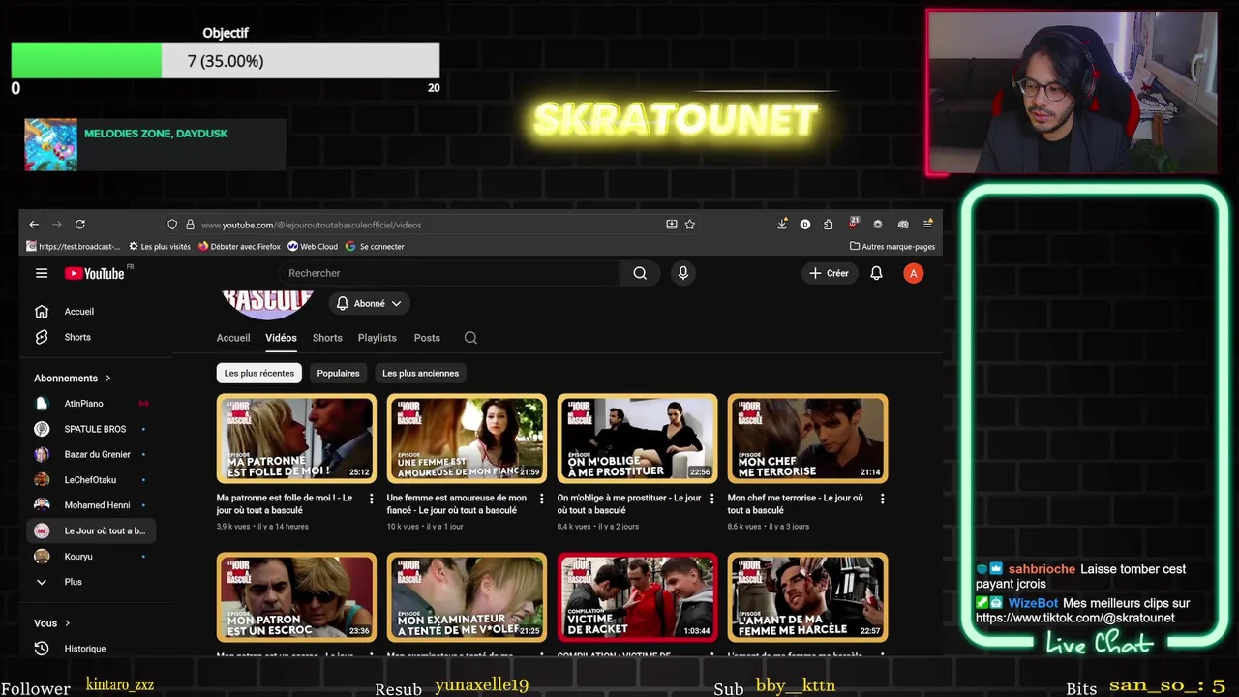Viewport: 1239px width, 697px height.
Task: Switch to the channel Posts tab
Action: (427, 338)
